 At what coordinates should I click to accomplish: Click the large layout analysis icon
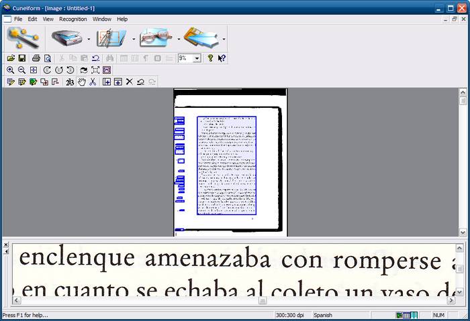(111, 38)
